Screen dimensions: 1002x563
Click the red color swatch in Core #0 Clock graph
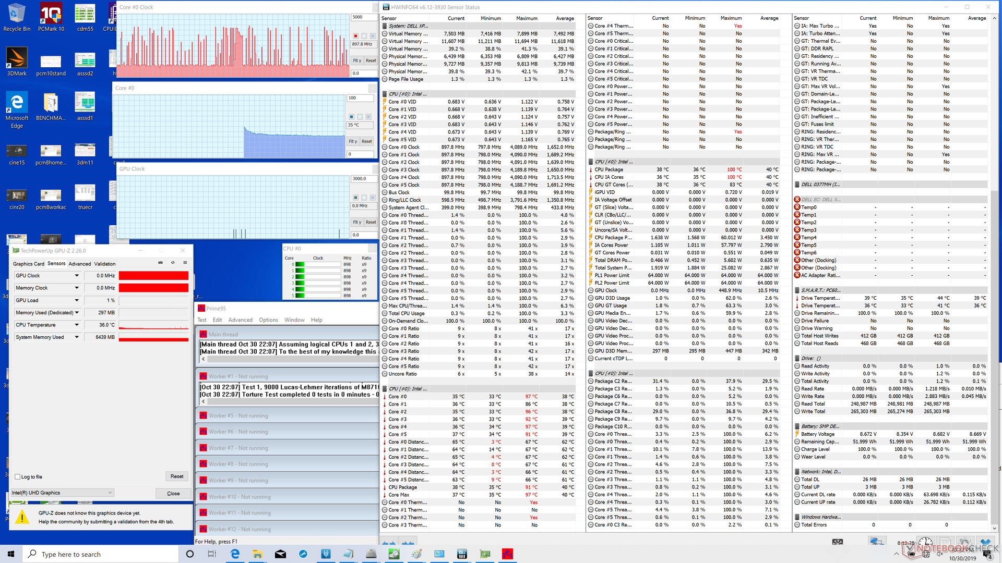coord(355,36)
